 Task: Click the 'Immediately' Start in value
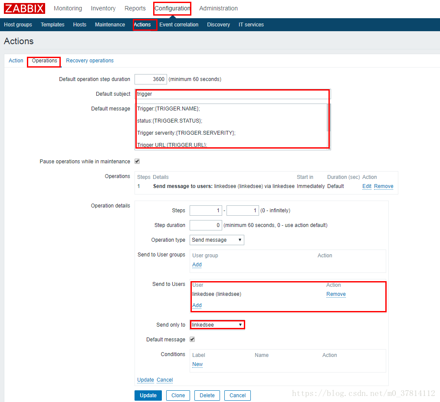[311, 186]
